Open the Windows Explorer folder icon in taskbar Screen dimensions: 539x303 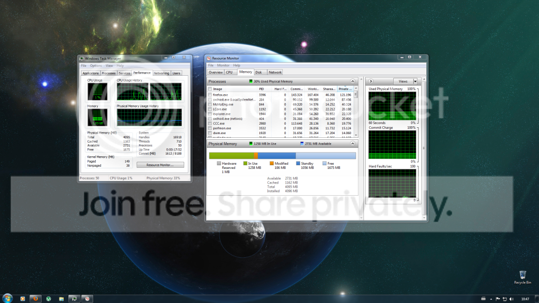click(61, 299)
